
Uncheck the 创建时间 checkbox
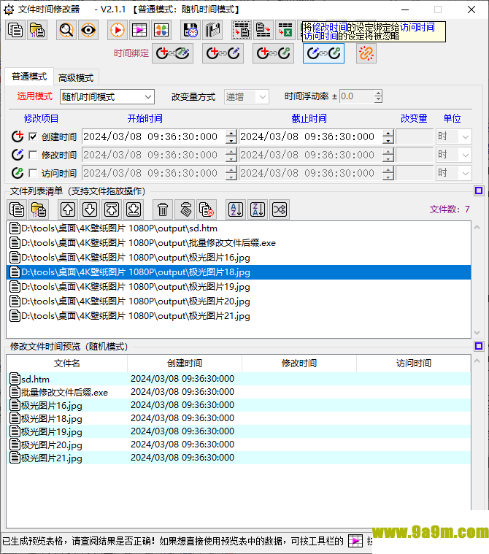click(33, 136)
